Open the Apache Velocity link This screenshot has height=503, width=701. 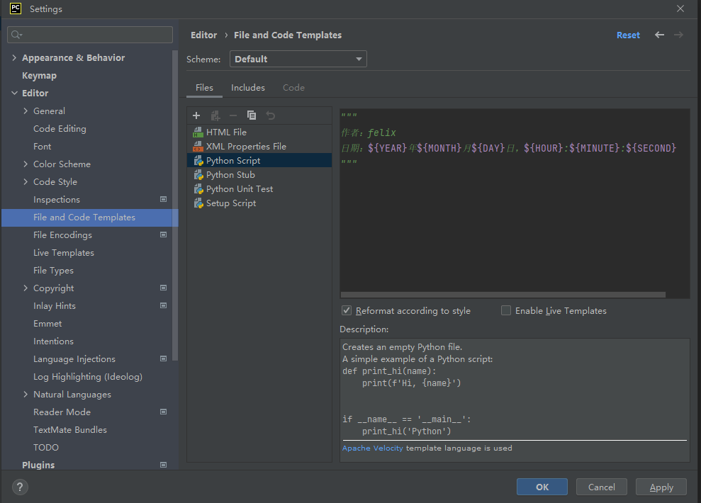click(372, 448)
